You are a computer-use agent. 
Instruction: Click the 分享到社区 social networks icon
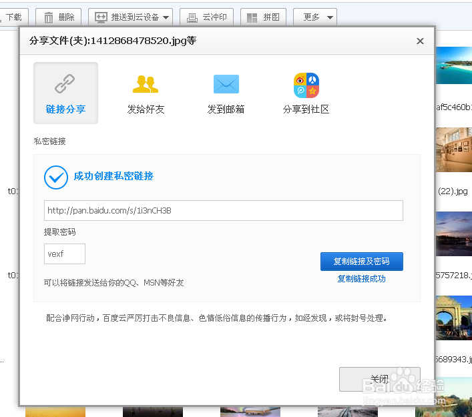click(306, 85)
